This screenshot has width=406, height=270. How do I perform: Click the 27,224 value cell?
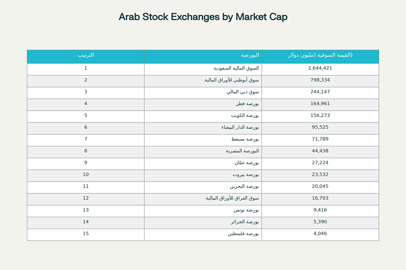(320, 163)
